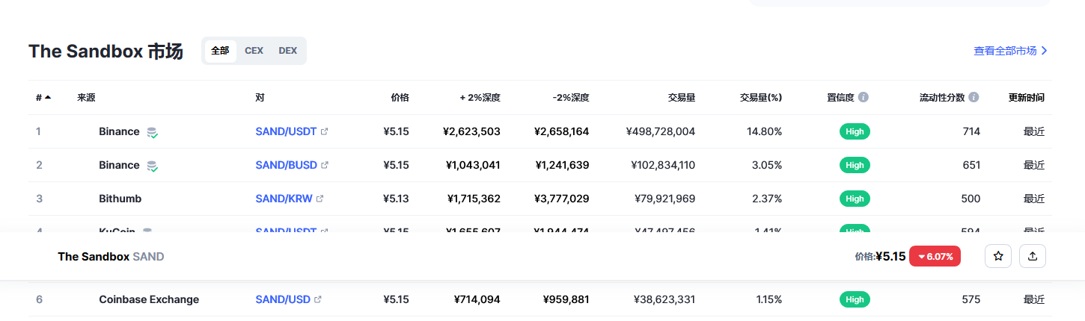Show info tooltip for 流动性分数 column
1085x321 pixels.
974,97
